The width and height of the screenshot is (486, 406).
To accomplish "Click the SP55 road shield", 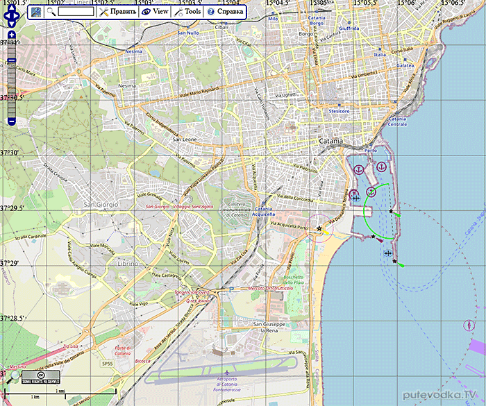I will [x=107, y=363].
